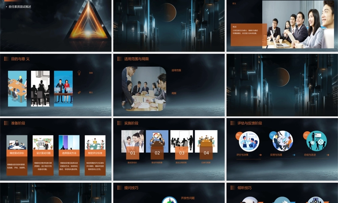Click the 评估与反馈阶段 slide title
This screenshot has height=203, width=338.
250,123
